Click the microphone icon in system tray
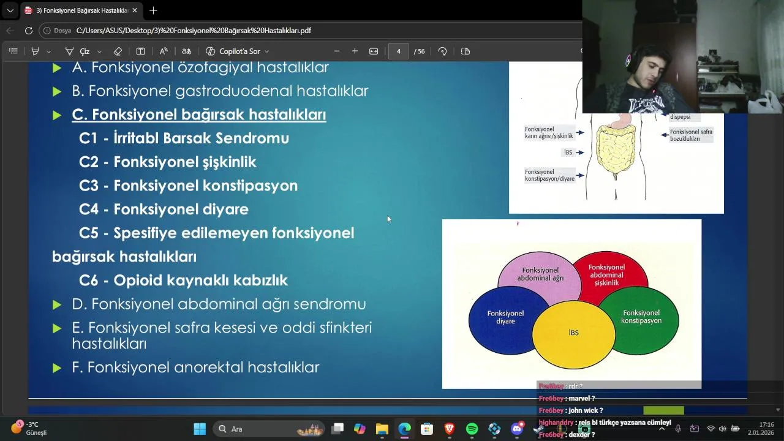This screenshot has width=784, height=441. pos(678,429)
